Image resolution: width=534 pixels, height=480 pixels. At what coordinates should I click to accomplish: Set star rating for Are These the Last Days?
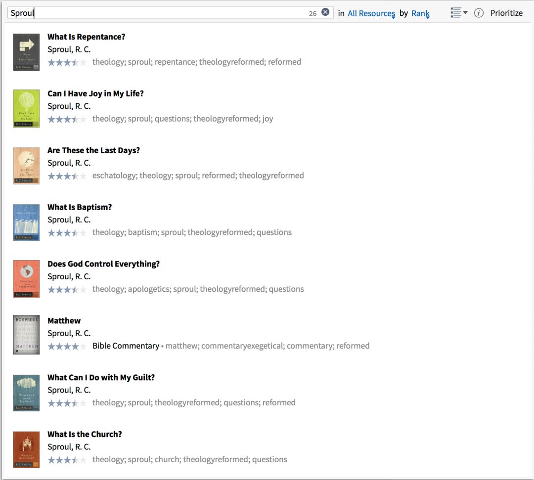click(x=67, y=176)
